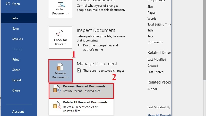
Task: Click the Words property label
Action: coord(152,19)
